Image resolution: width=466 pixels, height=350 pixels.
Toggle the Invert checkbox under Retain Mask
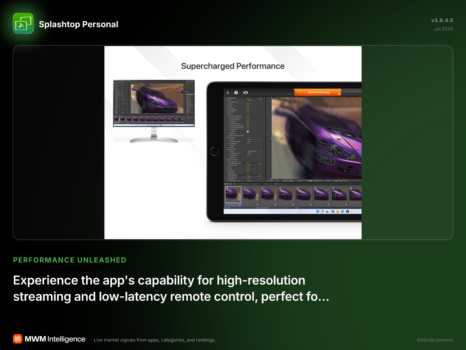[x=247, y=145]
